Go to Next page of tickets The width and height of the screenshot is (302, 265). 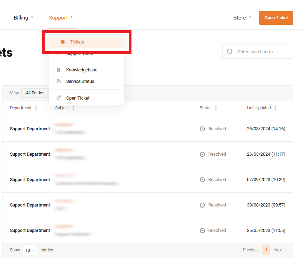pyautogui.click(x=278, y=250)
